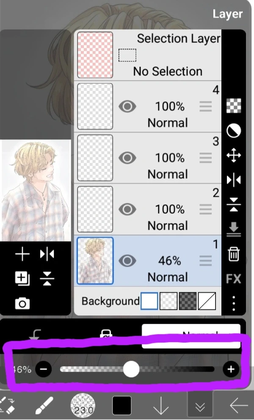The height and width of the screenshot is (420, 254).
Task: Duplicate layer with the stacked plus icon
Action: click(22, 278)
